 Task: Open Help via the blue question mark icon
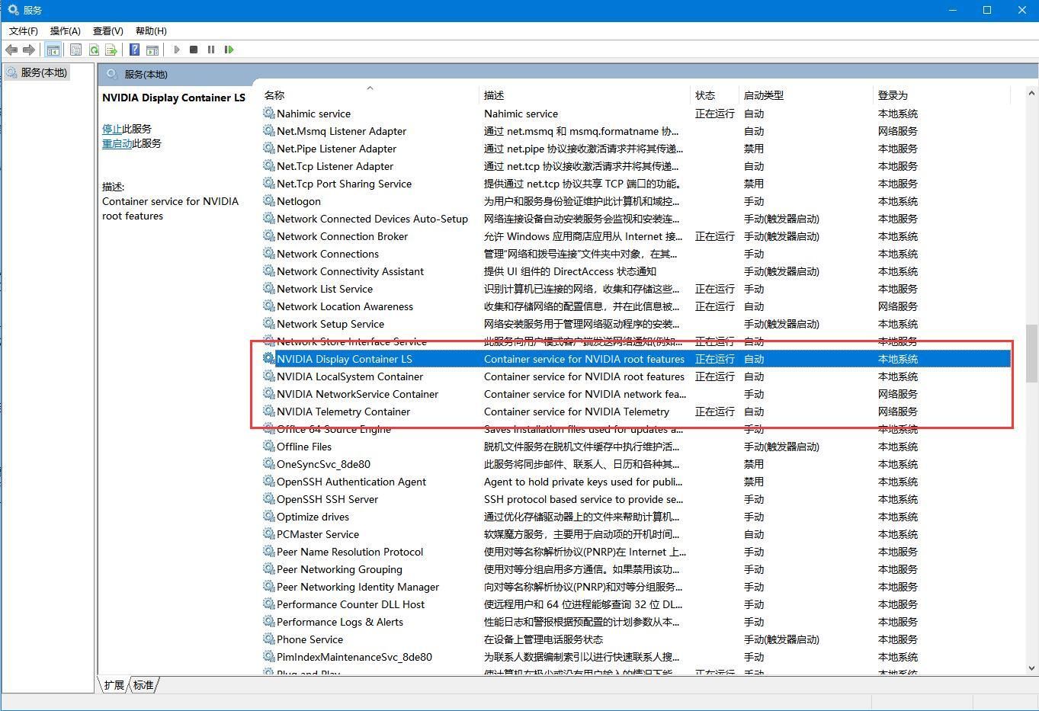click(x=134, y=50)
